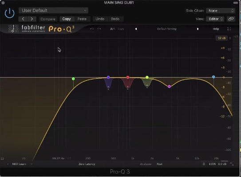Screen dimensions: 241x177
Task: Go to next preset with right arrow
Action: (32, 19)
